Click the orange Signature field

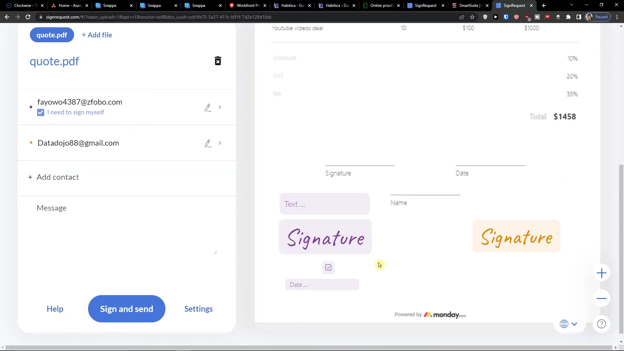[516, 237]
